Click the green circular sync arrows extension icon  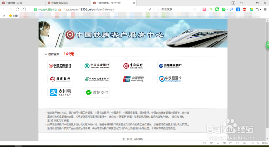(211, 9)
